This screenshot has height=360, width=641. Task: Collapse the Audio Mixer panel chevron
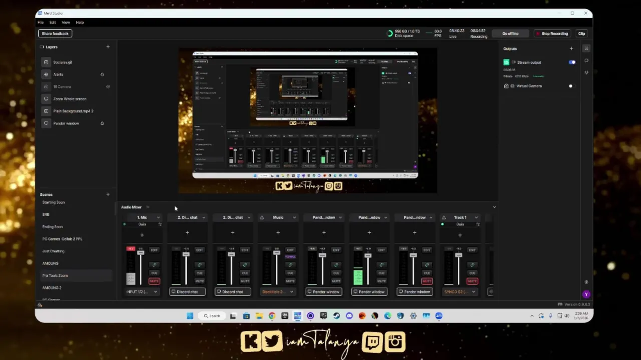494,207
